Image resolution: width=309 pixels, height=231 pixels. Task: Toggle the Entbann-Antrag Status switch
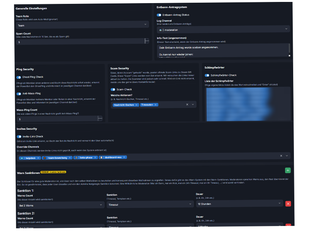point(158,15)
